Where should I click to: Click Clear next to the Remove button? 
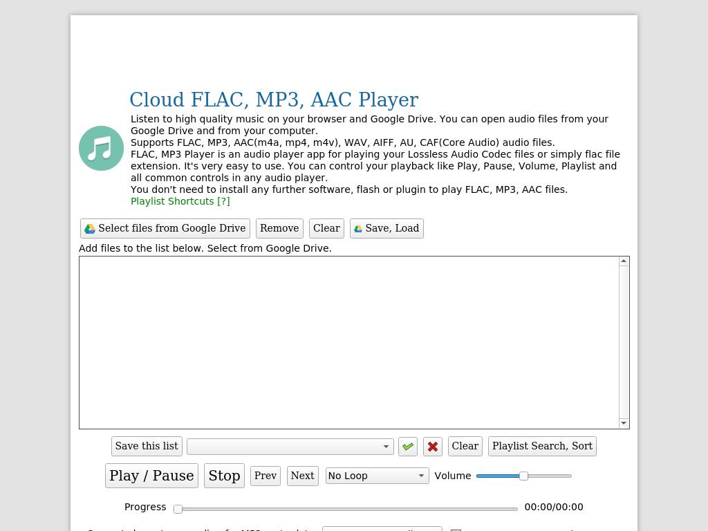coord(326,228)
